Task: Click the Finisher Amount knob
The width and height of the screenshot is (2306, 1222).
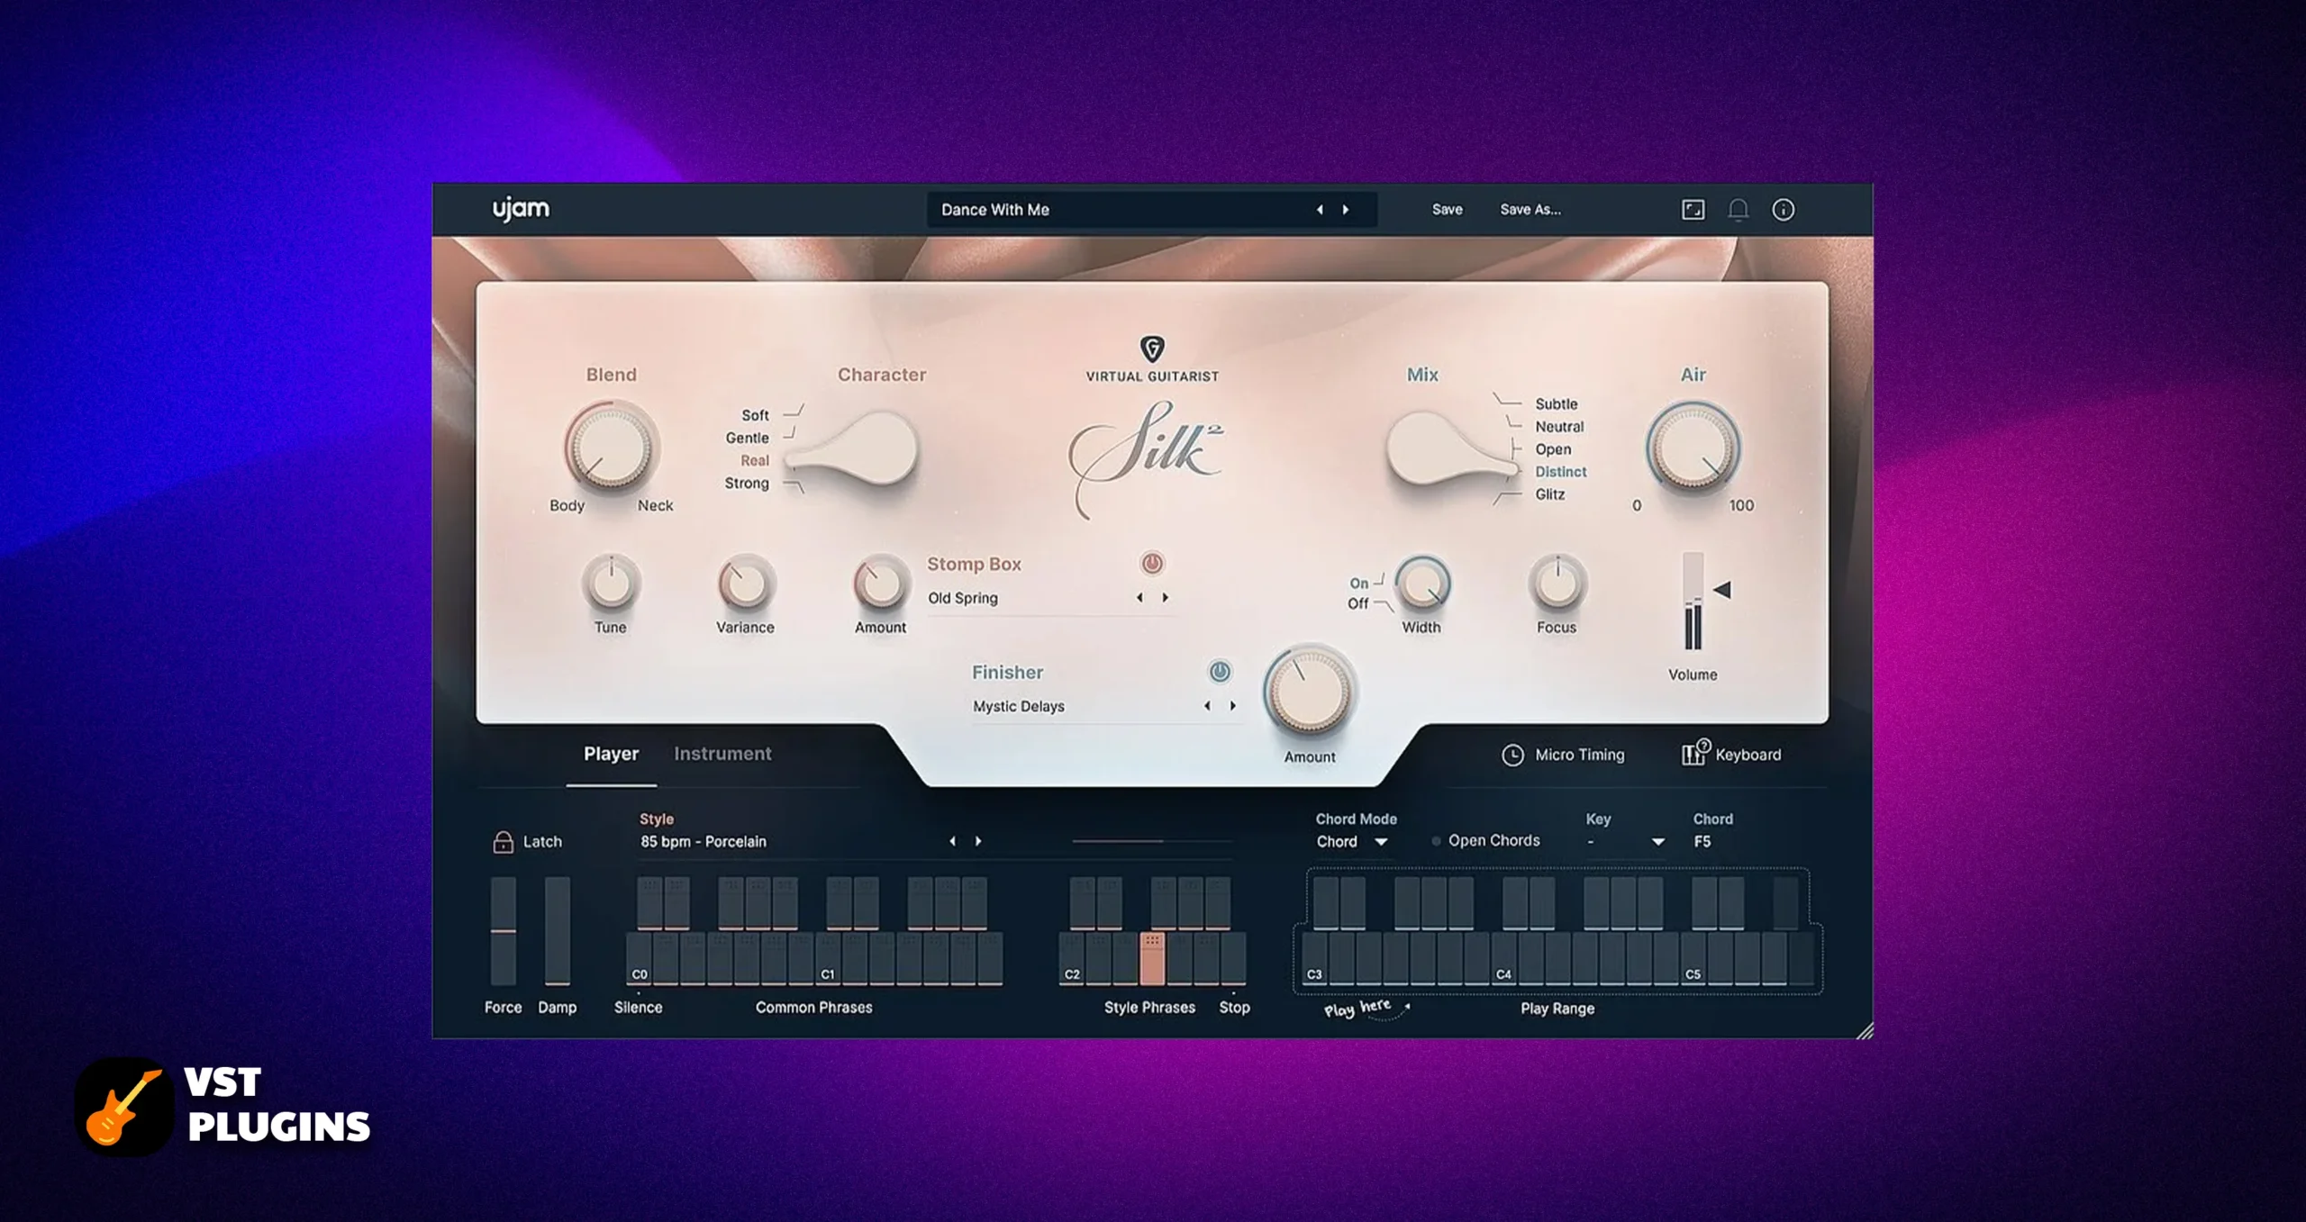Action: (1310, 692)
